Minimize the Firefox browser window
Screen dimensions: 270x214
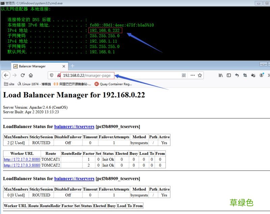coord(264,64)
